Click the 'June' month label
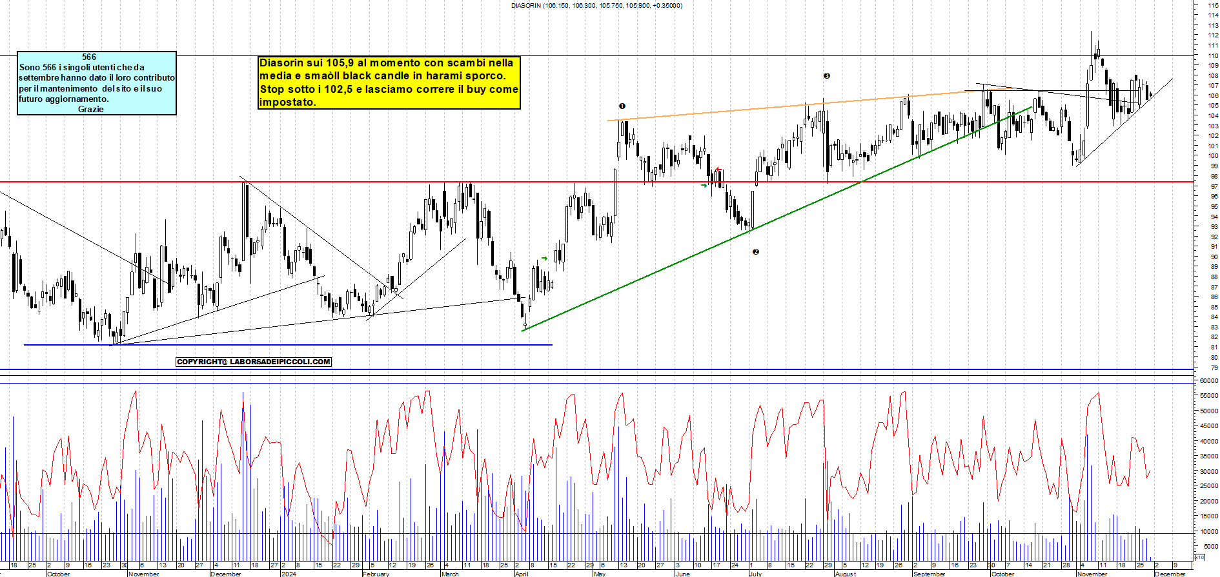The image size is (1220, 577). (682, 574)
